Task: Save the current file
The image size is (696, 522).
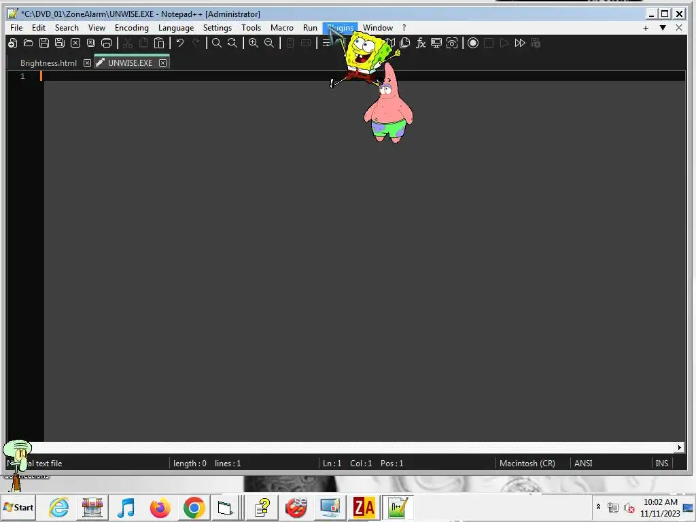Action: point(44,43)
